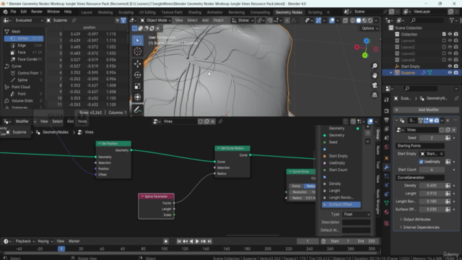Image resolution: width=462 pixels, height=260 pixels.
Task: Adjust the Density value slider
Action: pyautogui.click(x=432, y=186)
